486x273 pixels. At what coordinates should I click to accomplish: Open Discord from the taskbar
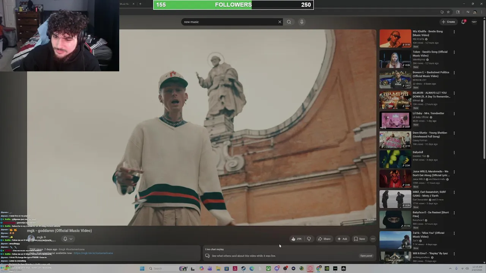(x=277, y=268)
